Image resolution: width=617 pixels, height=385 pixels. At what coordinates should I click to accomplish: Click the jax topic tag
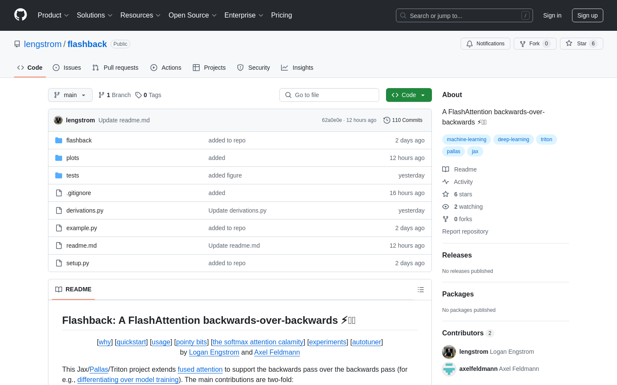tap(475, 151)
